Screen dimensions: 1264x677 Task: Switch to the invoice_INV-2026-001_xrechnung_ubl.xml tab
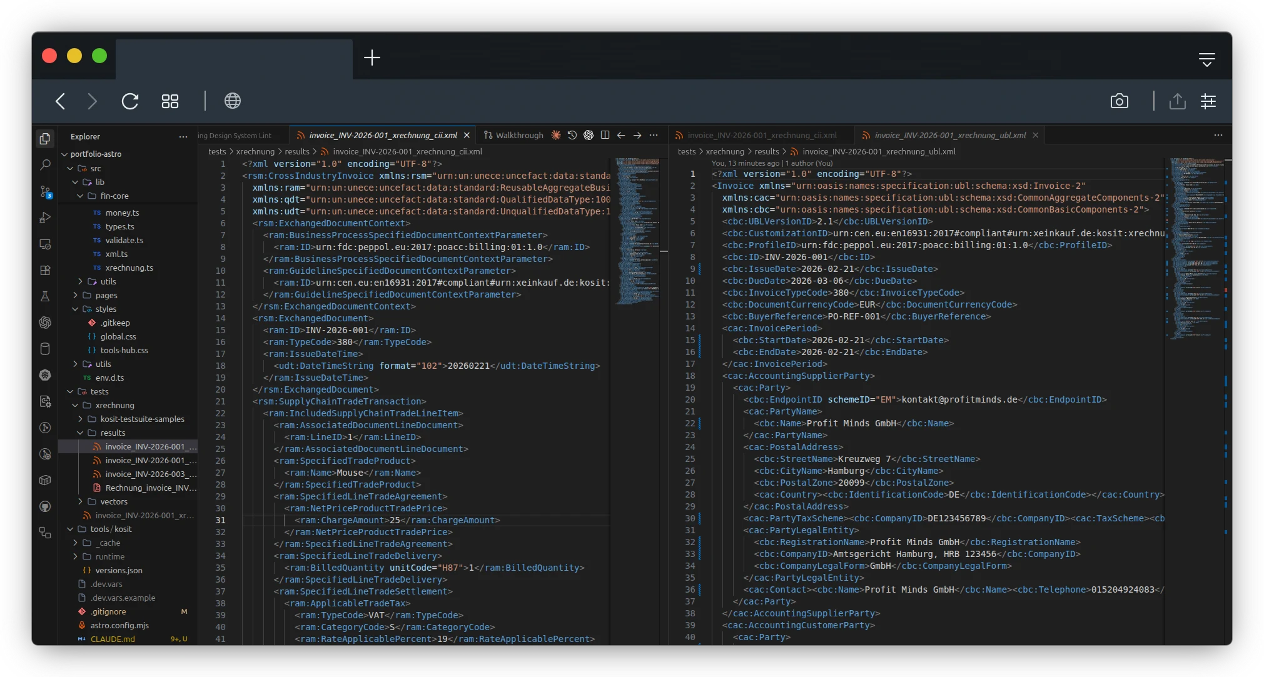[948, 134]
